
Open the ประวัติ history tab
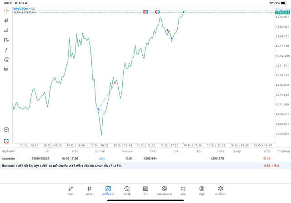tap(126, 190)
